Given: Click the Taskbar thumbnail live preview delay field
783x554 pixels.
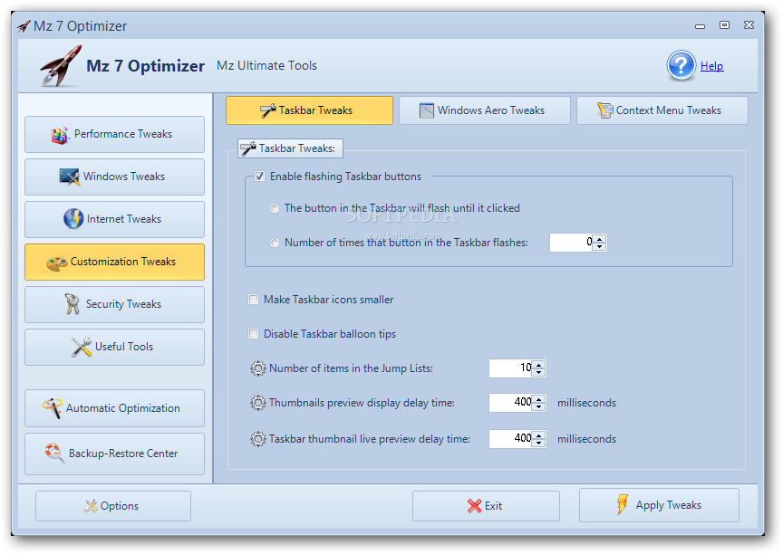Looking at the screenshot, I should point(510,439).
